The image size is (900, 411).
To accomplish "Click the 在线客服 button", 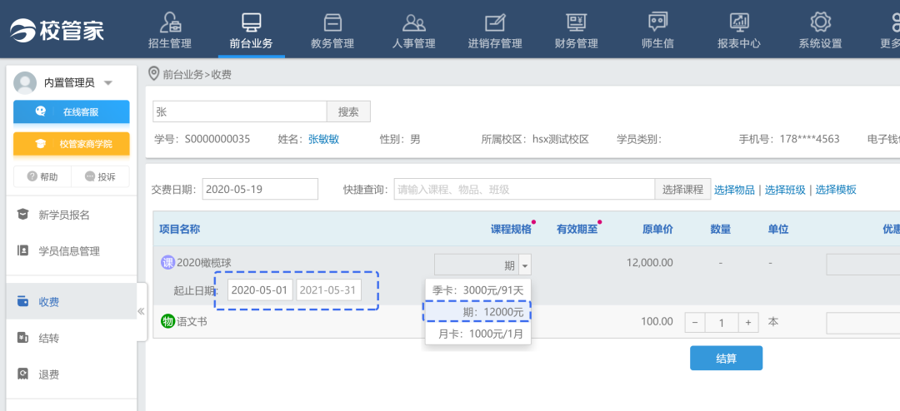I will coord(71,111).
